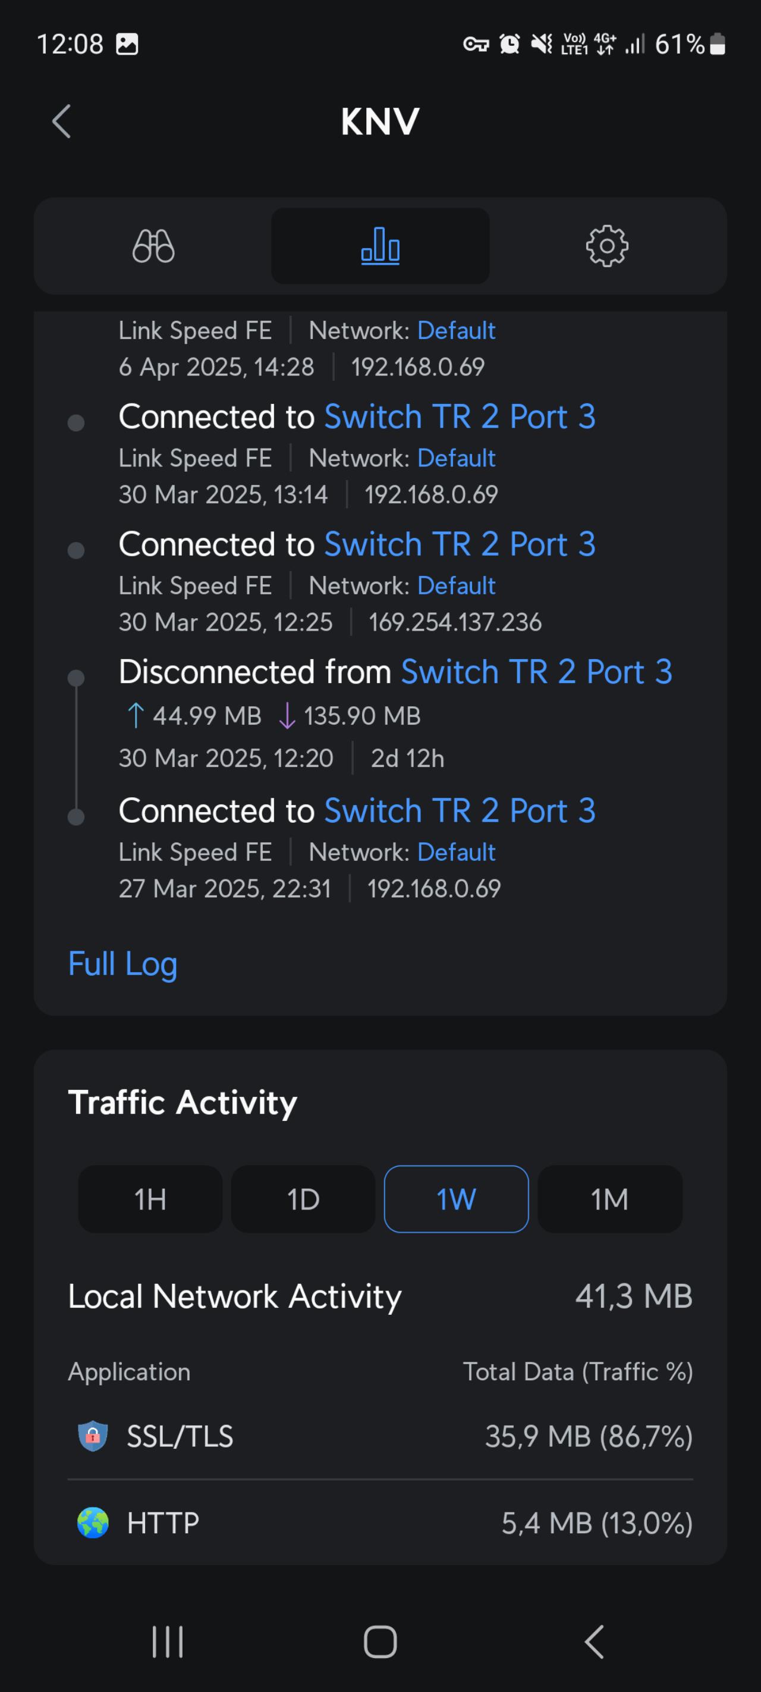761x1692 pixels.
Task: Tap the picture notification icon in status bar
Action: point(127,44)
